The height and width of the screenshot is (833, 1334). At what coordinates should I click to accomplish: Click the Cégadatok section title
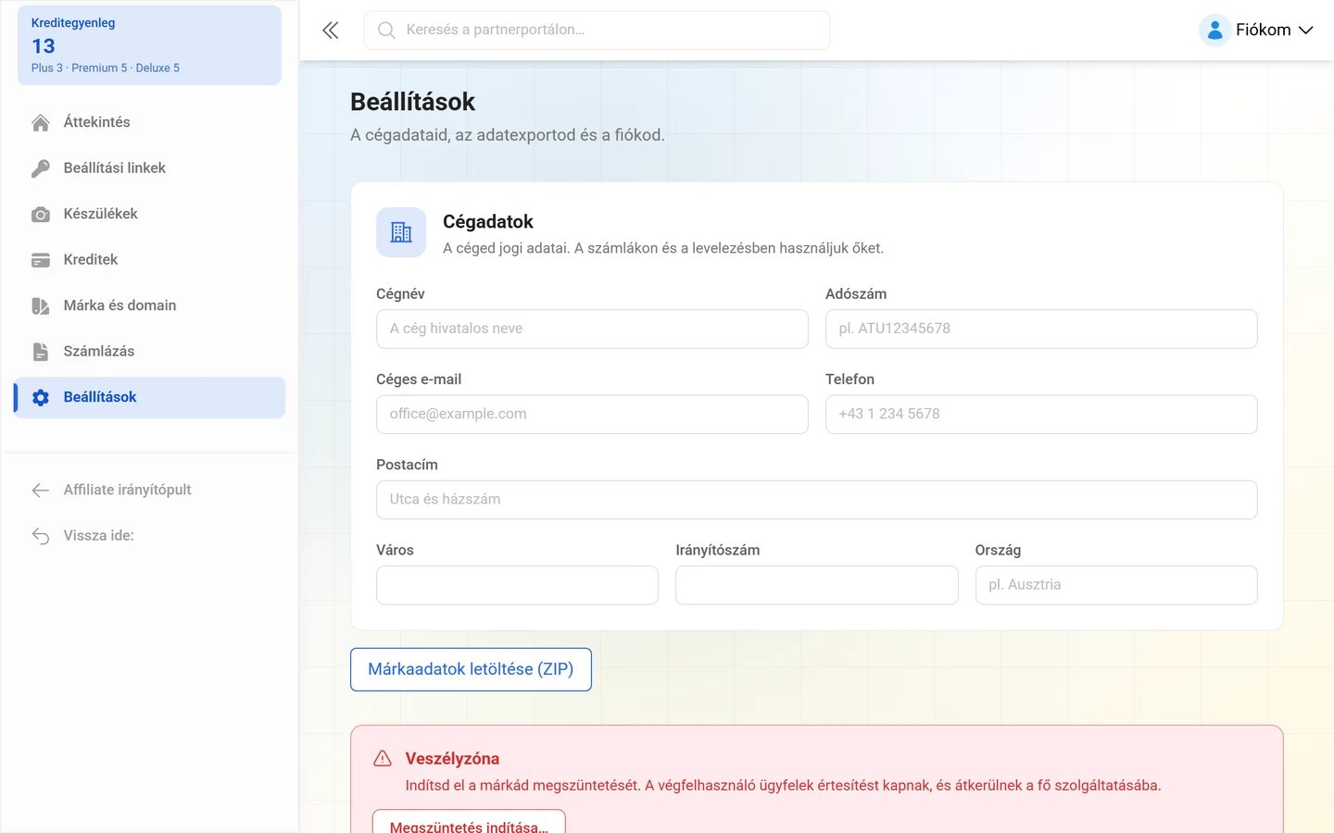tap(488, 222)
